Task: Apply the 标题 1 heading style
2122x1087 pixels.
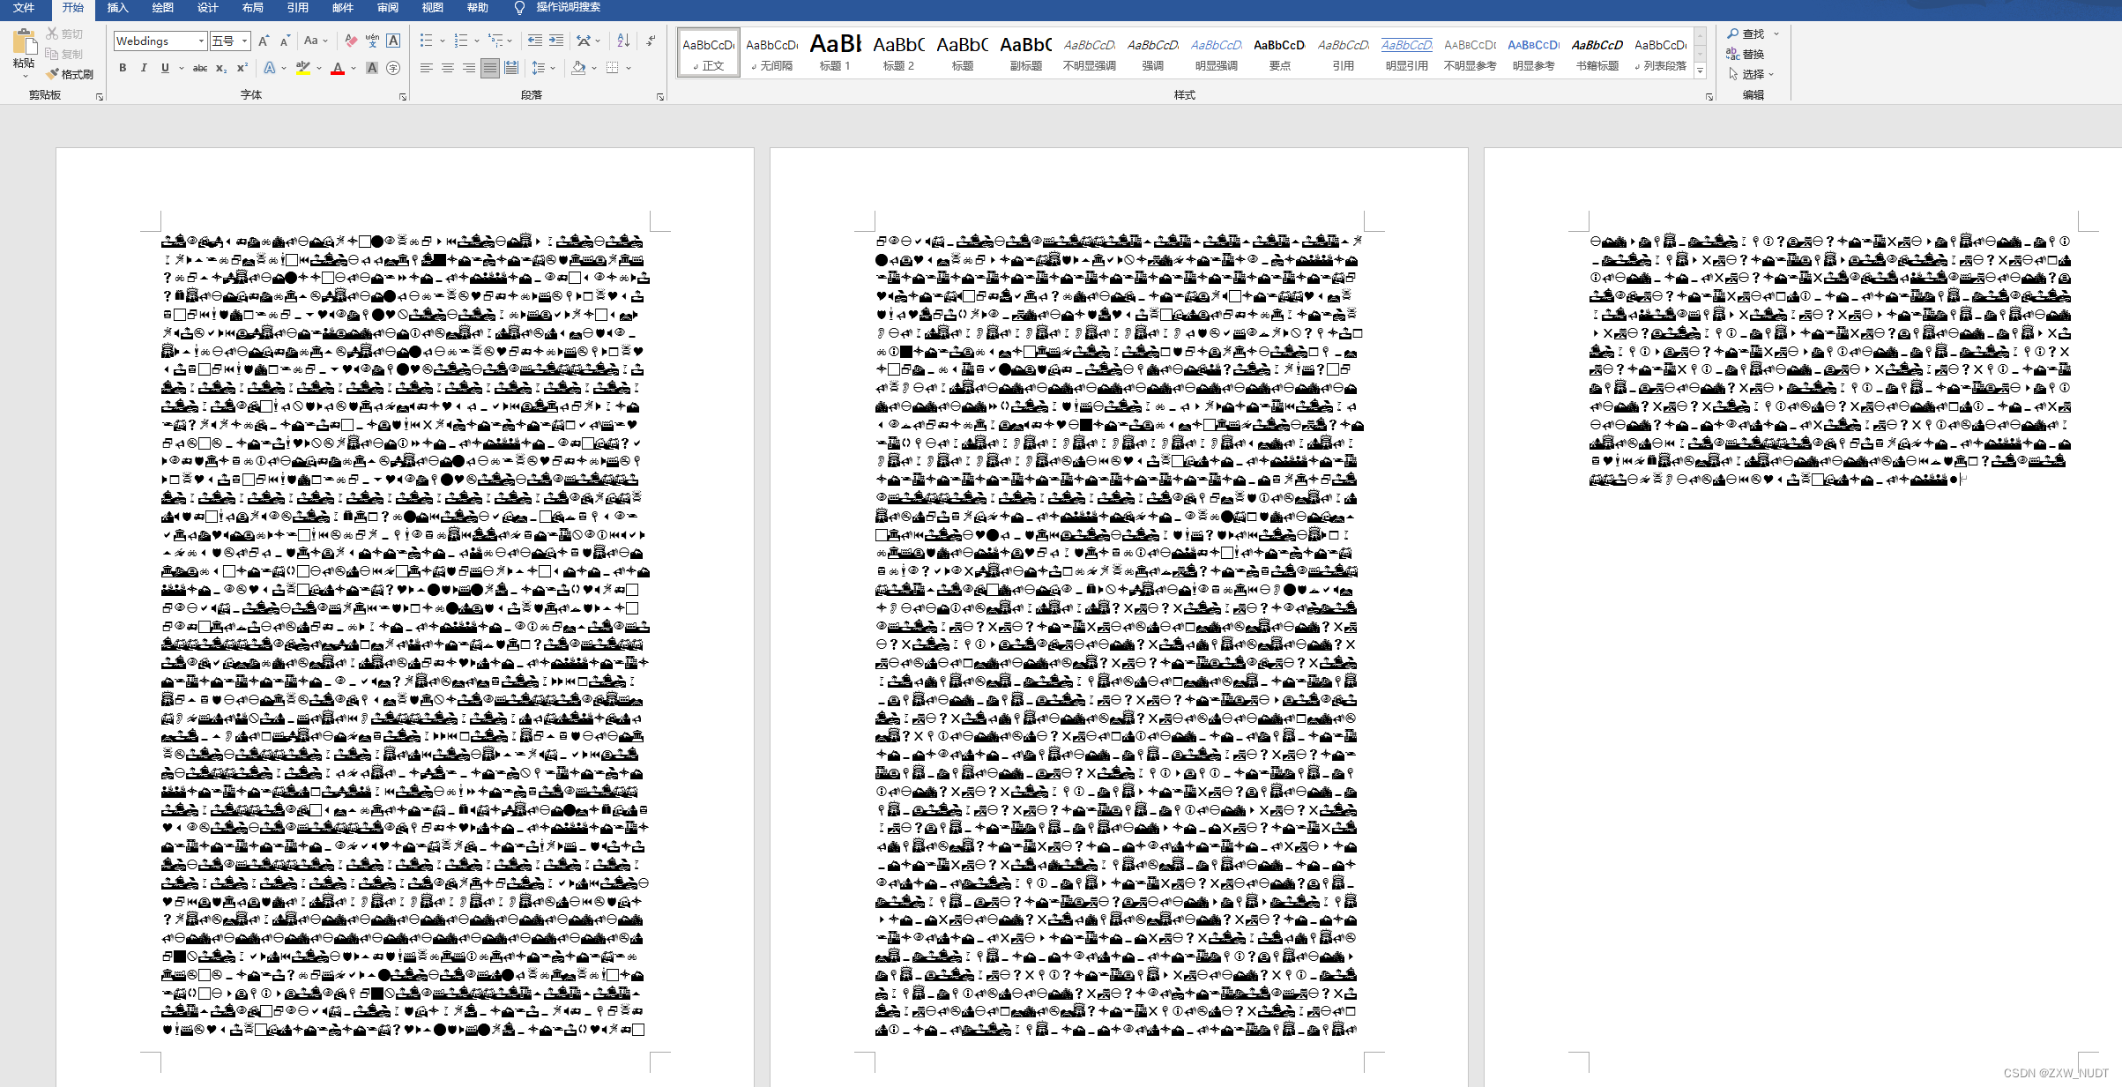Action: point(835,53)
